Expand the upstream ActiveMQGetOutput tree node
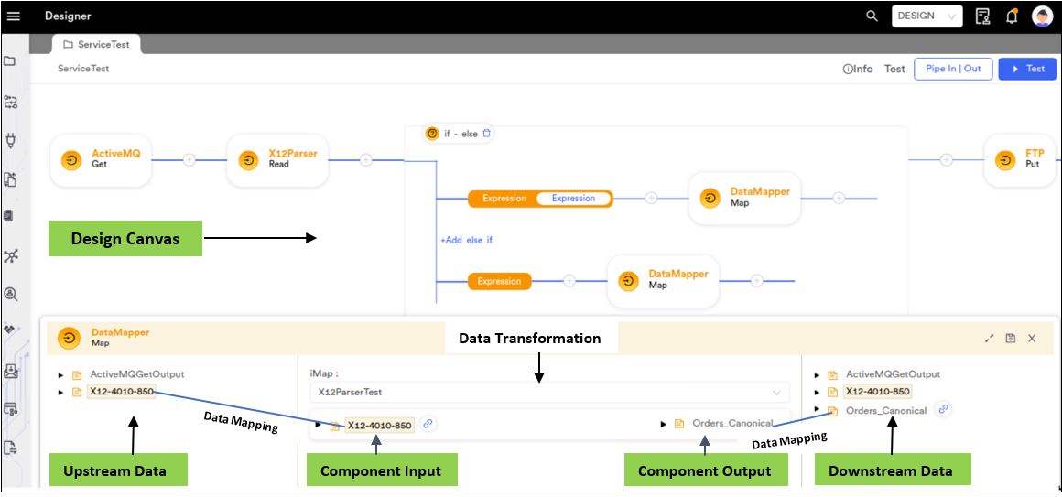 click(61, 374)
